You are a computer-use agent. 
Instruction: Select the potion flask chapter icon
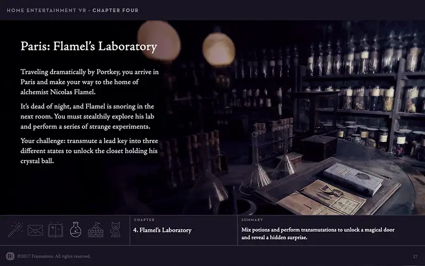point(75,230)
